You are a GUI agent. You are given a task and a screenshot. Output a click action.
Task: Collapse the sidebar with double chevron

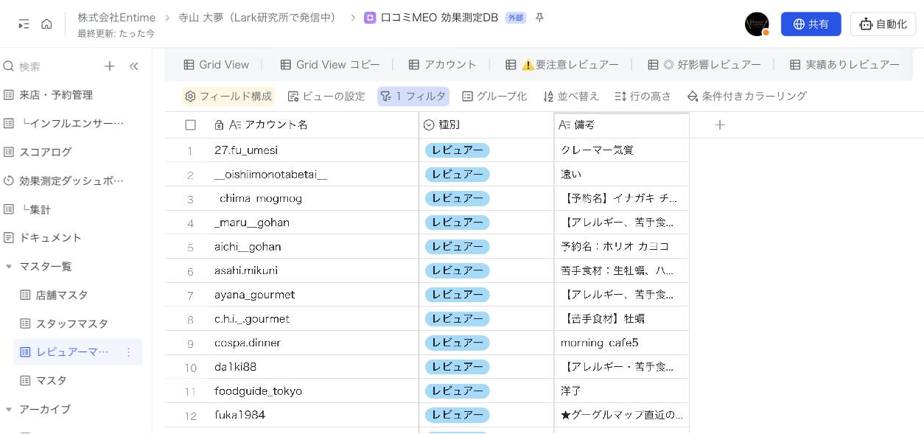pos(133,66)
